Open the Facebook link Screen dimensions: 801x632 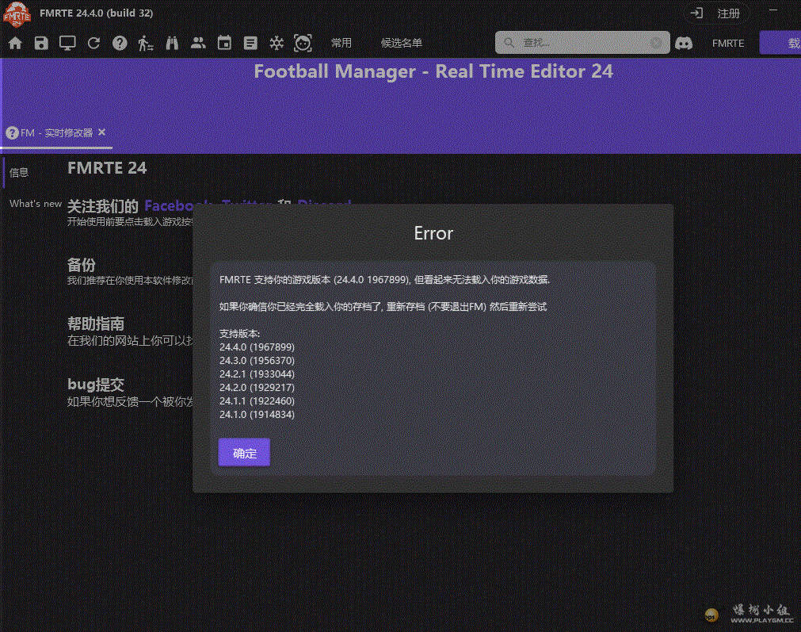177,205
